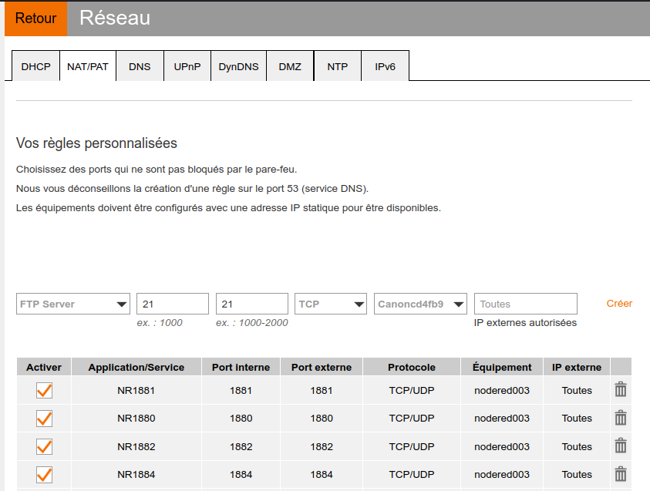The image size is (650, 491).
Task: Click the Toutes external IP field
Action: point(525,304)
